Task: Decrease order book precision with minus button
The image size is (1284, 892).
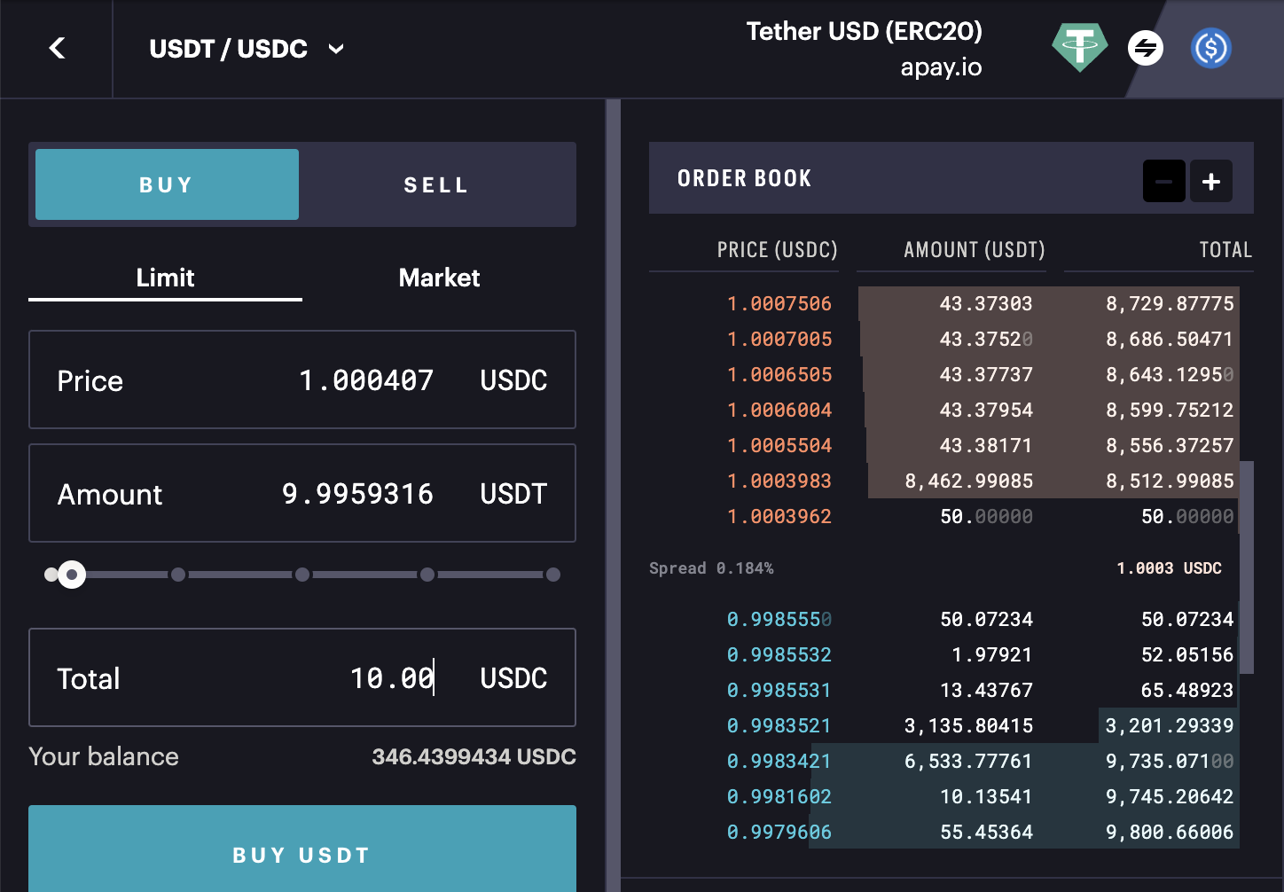Action: [1164, 181]
